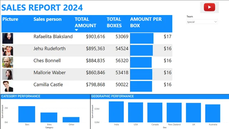229x129 pixels.
Task: Select the UK column in Geographic Performance
Action: 193,113
